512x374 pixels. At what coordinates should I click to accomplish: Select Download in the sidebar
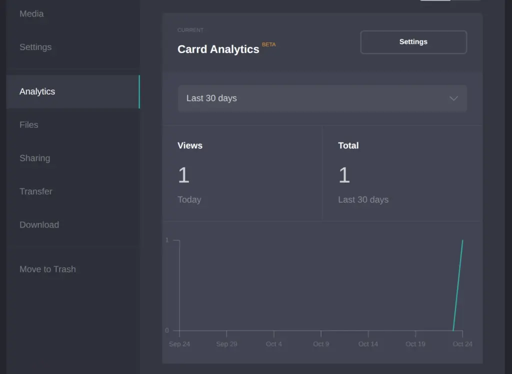click(39, 225)
